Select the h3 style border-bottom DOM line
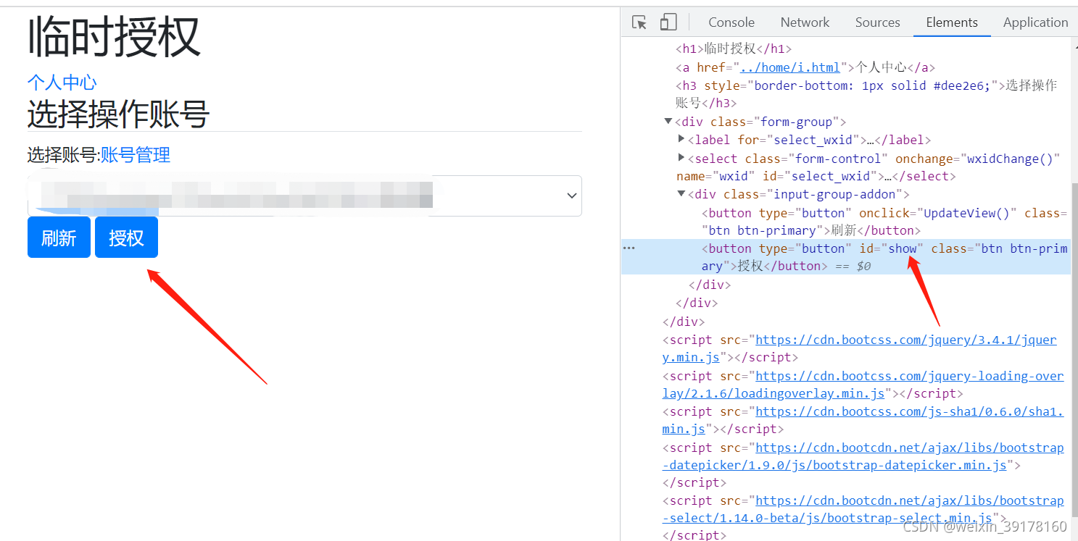Viewport: 1078px width, 541px height. tap(866, 94)
